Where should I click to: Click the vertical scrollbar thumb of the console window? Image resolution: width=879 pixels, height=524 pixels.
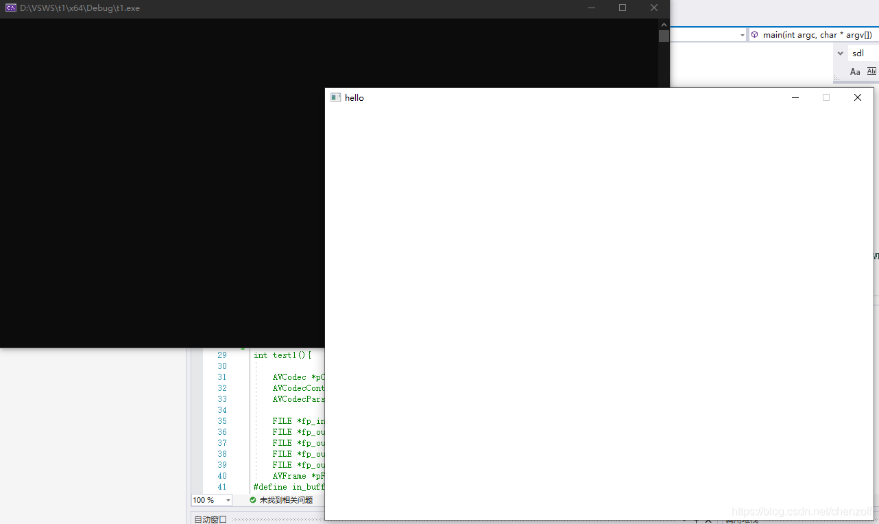click(x=663, y=36)
